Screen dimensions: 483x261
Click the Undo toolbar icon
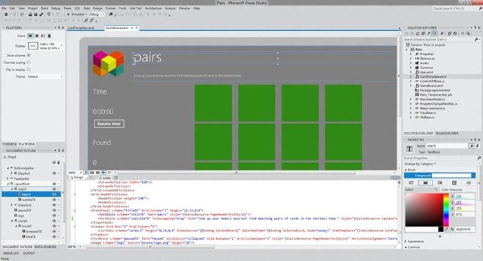click(49, 14)
